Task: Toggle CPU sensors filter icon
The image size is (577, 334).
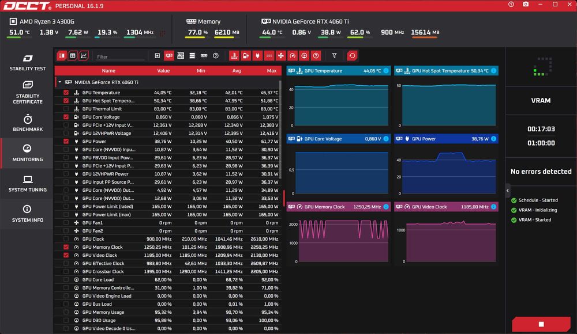Action: point(157,56)
